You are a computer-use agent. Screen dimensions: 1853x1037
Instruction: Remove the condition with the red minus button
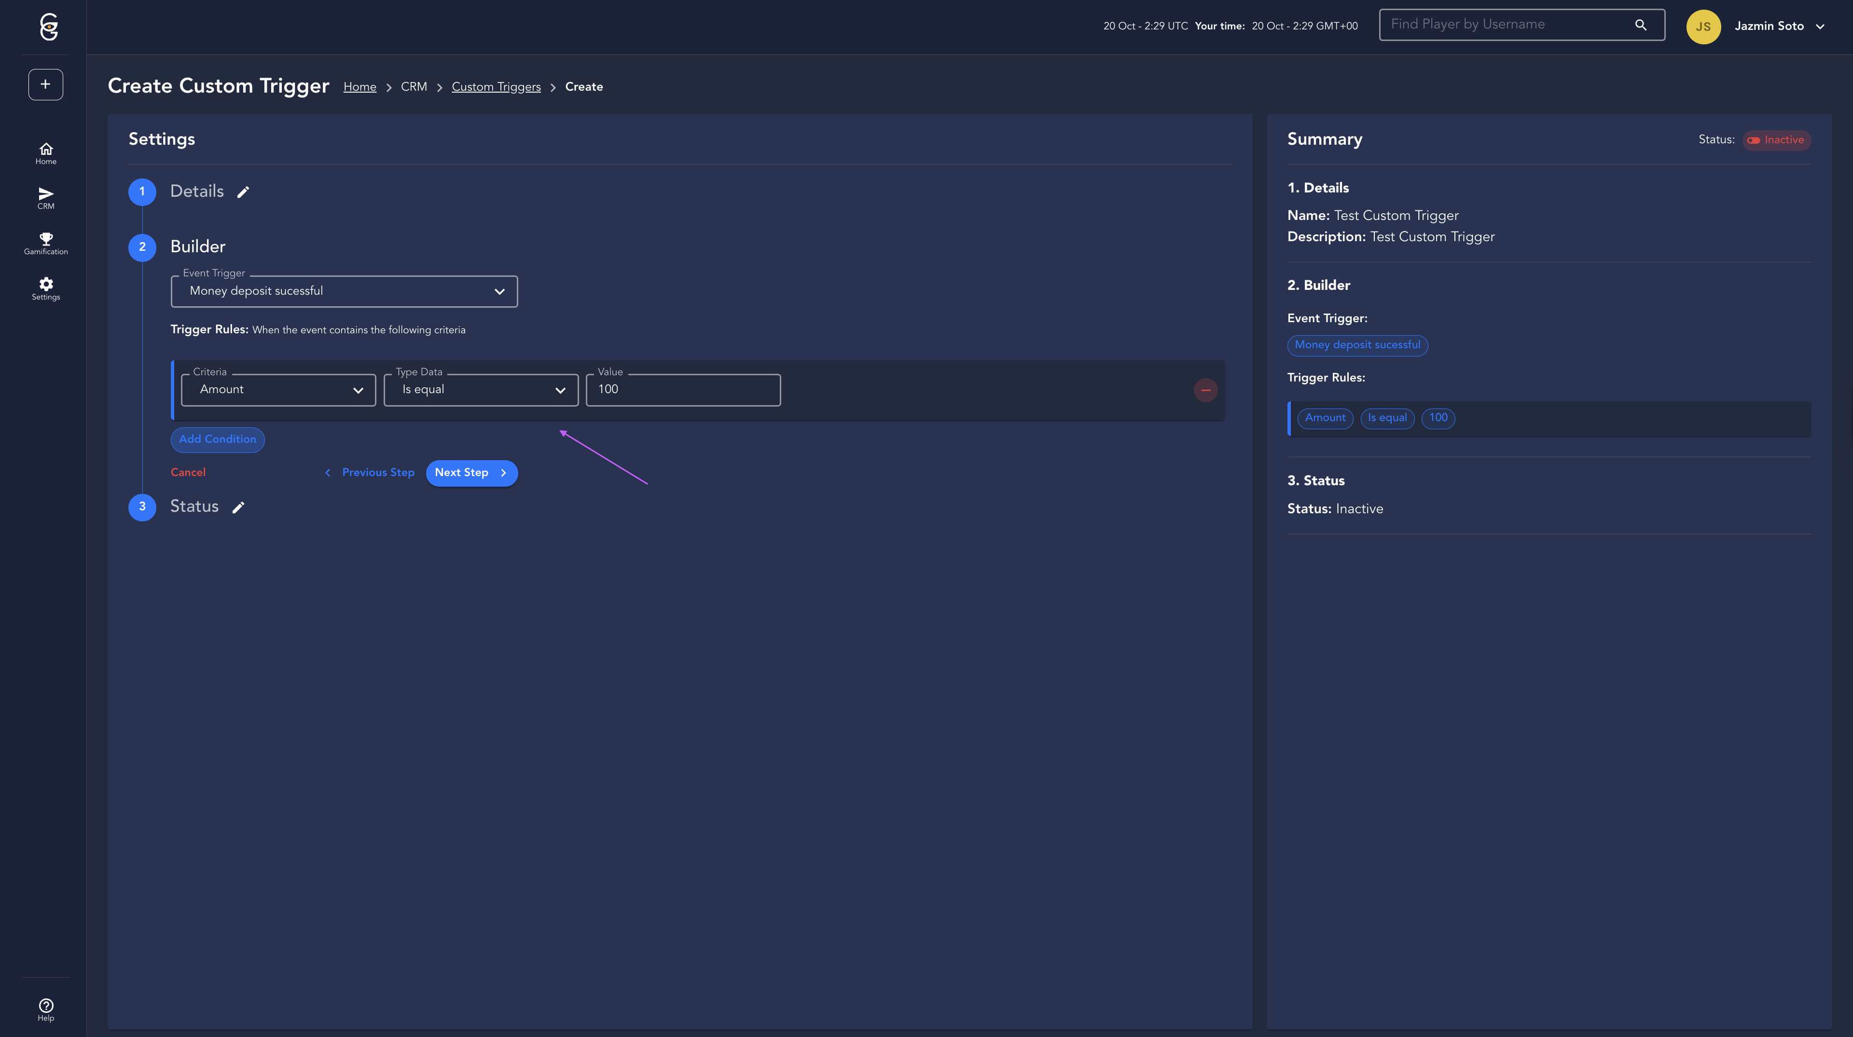[x=1205, y=390]
